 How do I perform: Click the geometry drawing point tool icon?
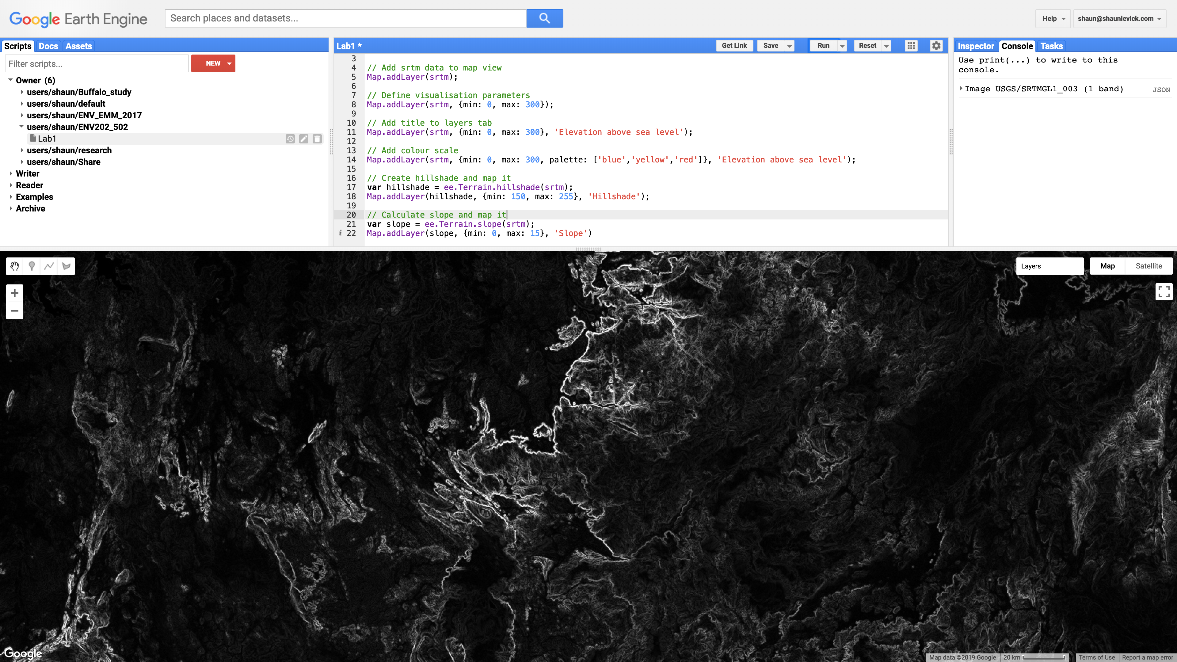tap(32, 266)
